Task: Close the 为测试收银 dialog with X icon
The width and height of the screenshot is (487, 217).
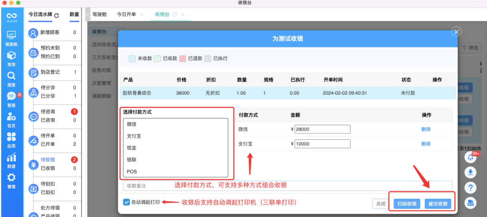Action: click(457, 32)
